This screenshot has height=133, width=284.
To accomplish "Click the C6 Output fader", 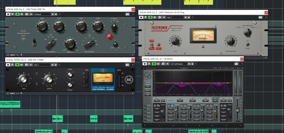I will [x=237, y=109].
